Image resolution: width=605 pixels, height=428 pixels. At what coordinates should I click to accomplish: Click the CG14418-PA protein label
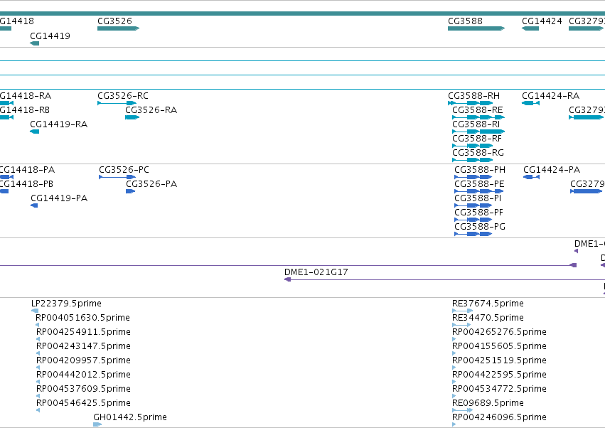(x=27, y=170)
